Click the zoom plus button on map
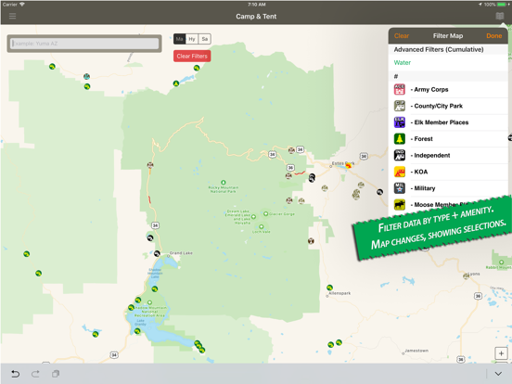 click(x=501, y=353)
